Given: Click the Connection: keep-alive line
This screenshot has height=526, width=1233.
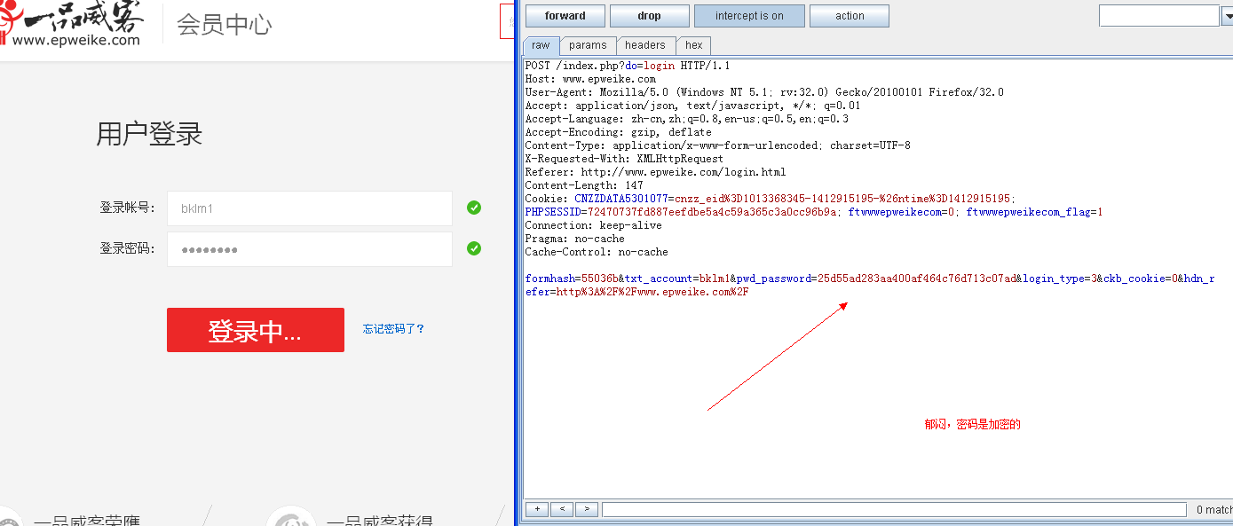Looking at the screenshot, I should (x=593, y=225).
